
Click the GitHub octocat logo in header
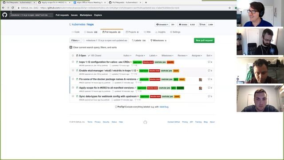click(x=5, y=15)
